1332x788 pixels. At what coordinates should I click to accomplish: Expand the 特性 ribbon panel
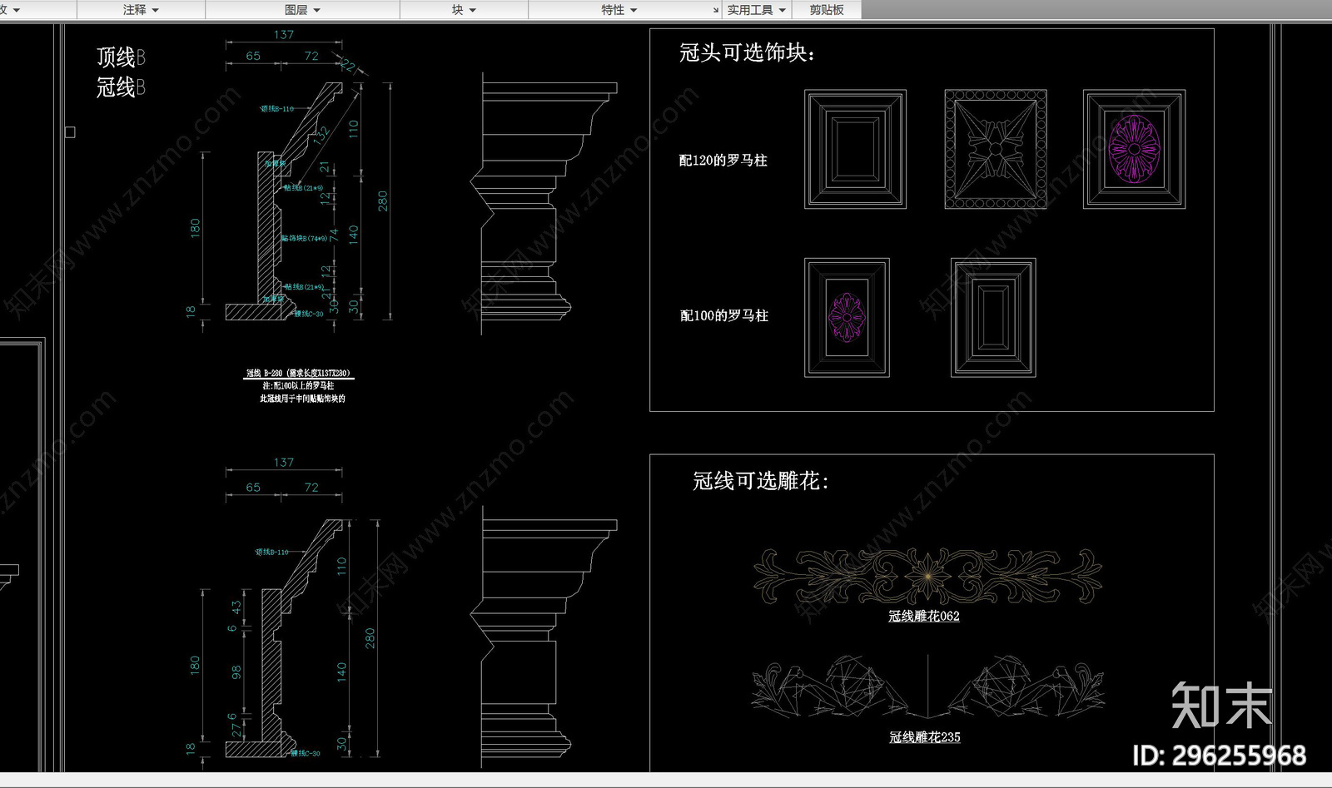[619, 10]
